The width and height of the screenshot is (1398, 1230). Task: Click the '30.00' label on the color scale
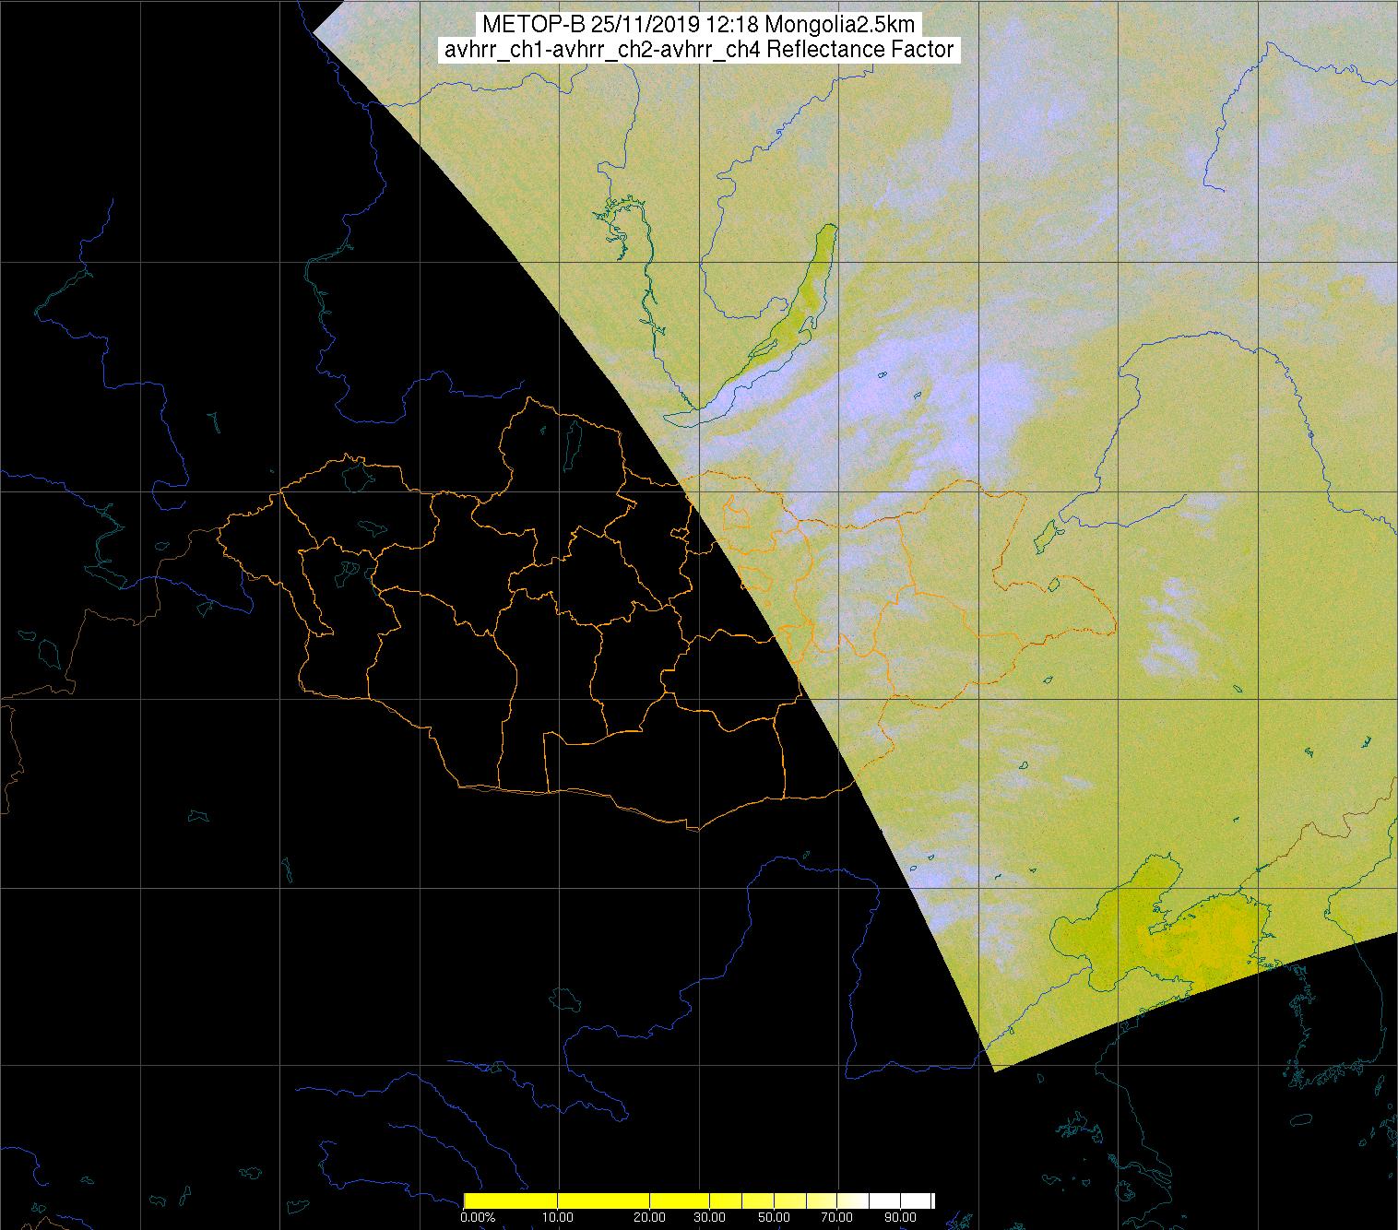pos(709,1217)
